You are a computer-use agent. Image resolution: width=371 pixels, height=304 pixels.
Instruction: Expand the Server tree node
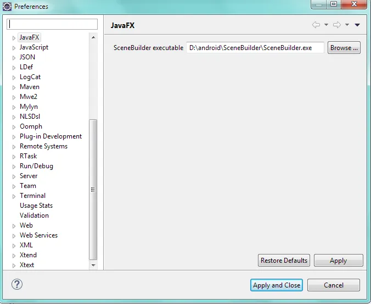tap(14, 176)
